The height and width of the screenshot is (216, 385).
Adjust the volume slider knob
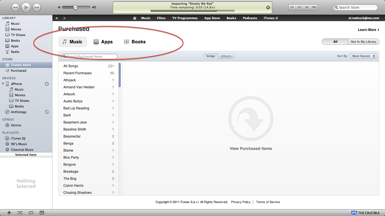(x=75, y=8)
